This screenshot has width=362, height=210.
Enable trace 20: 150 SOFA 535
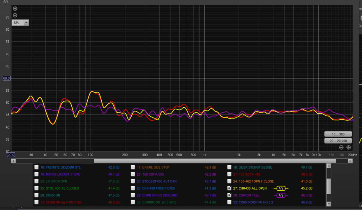coord(133,174)
